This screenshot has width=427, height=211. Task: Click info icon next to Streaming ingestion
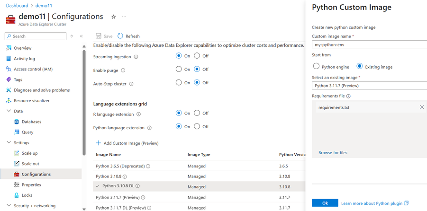[136, 57]
